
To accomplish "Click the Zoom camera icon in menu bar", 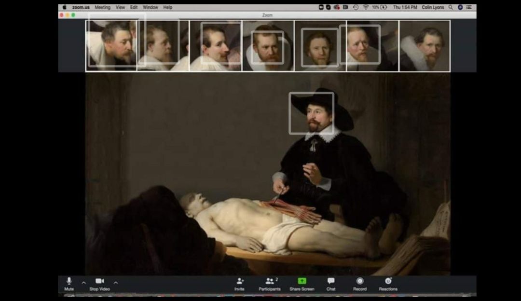I will coord(321,7).
